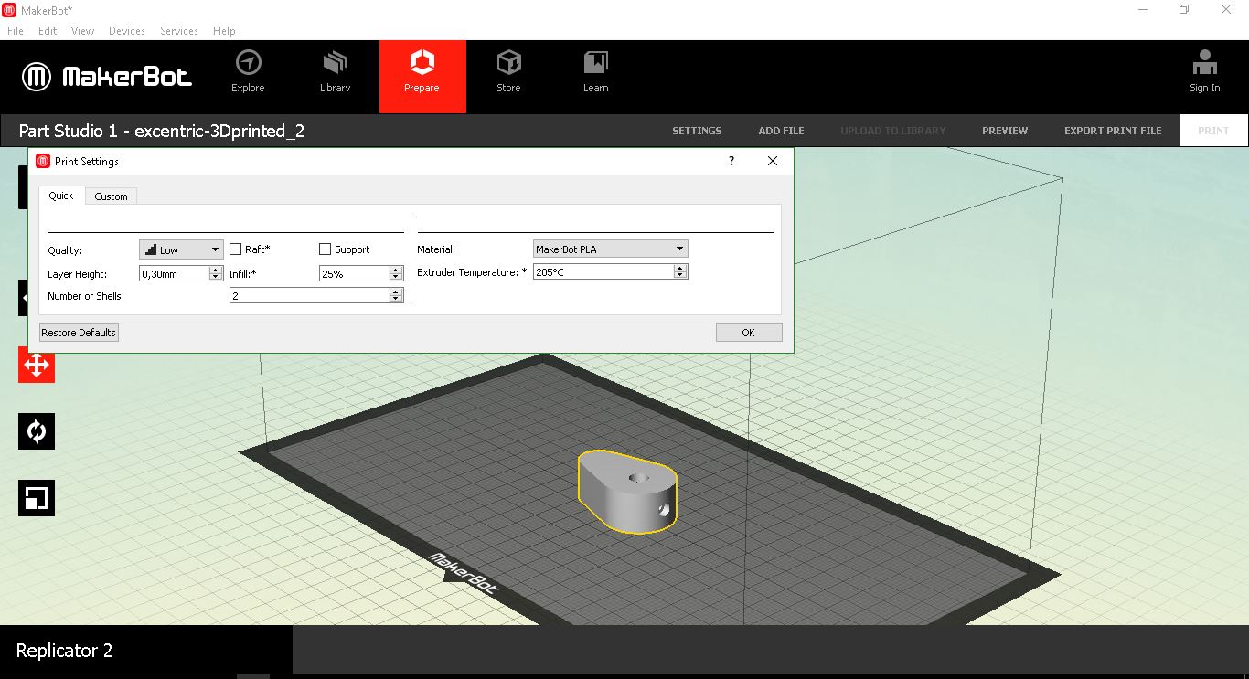Screen dimensions: 1249x679
Task: Click the Sign In user icon
Action: [x=1204, y=62]
